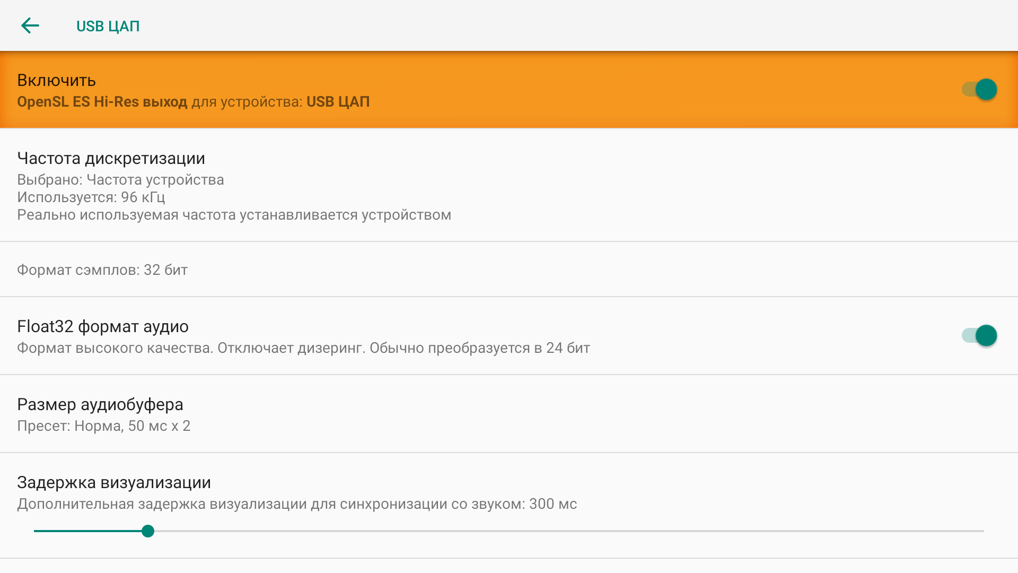The image size is (1018, 573).
Task: Tap the back arrow icon
Action: tap(30, 25)
